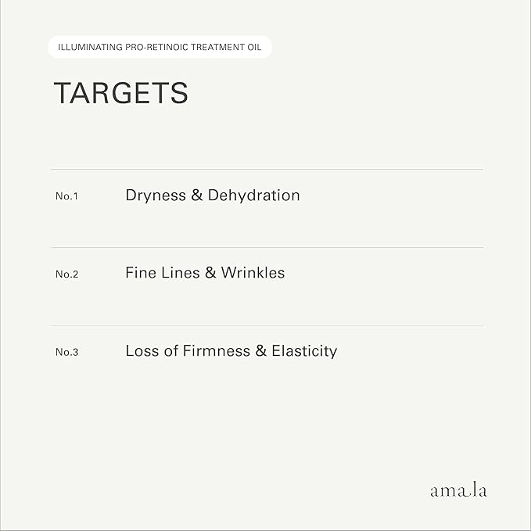Click the TARGETS heading

[120, 93]
